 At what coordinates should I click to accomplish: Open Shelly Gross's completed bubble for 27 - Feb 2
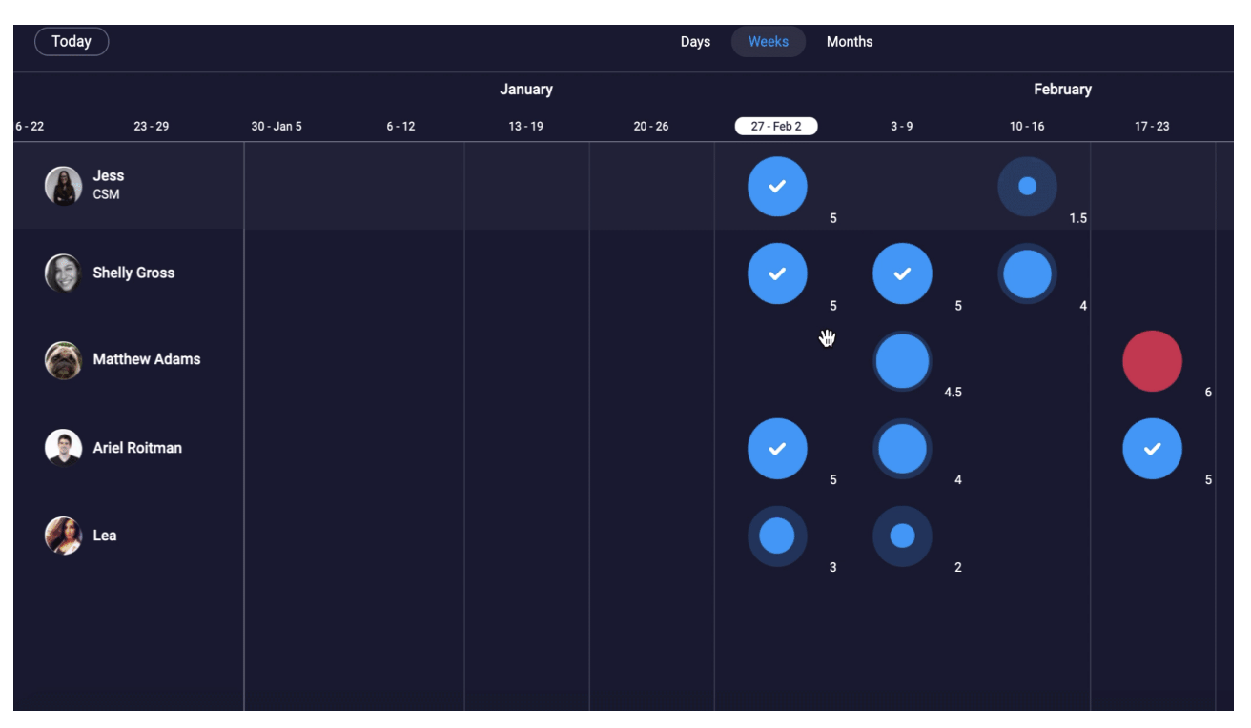[777, 273]
